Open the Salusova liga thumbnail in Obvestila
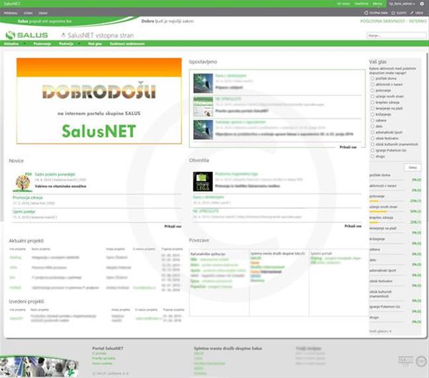This screenshot has height=378, width=429. [203, 181]
